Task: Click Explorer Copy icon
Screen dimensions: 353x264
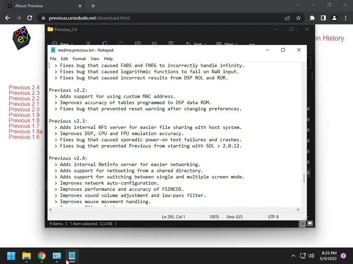Action: pos(105,43)
